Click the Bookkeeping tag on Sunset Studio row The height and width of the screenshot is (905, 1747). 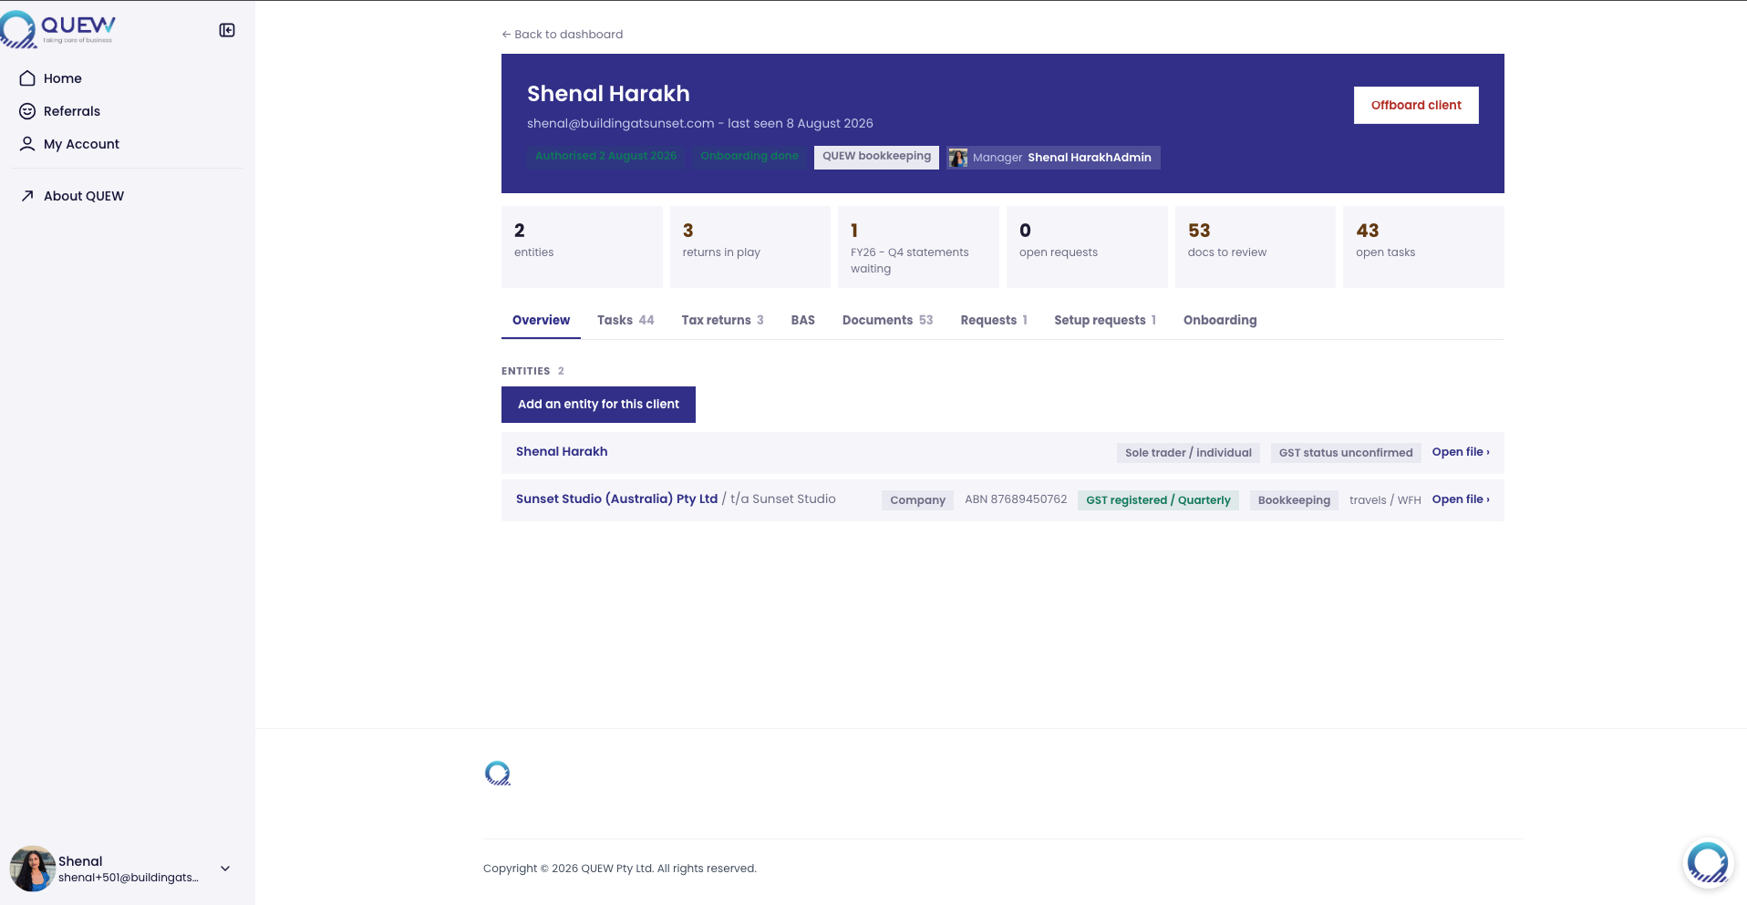(1294, 500)
